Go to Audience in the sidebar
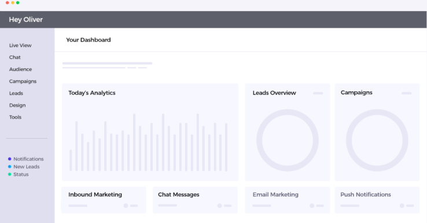The width and height of the screenshot is (427, 223). pos(20,69)
